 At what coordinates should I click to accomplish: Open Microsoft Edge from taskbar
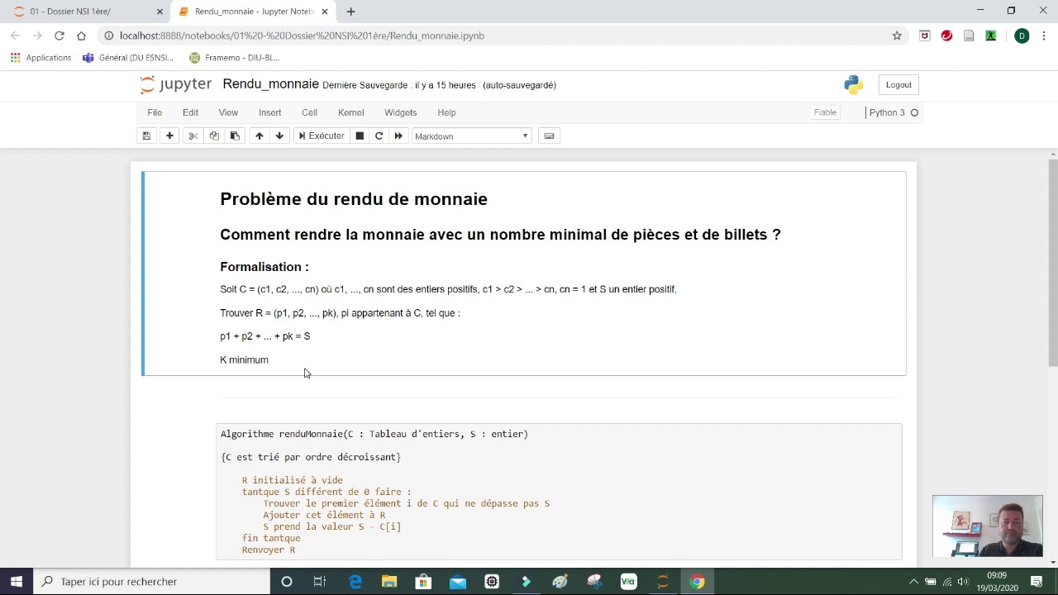[355, 581]
